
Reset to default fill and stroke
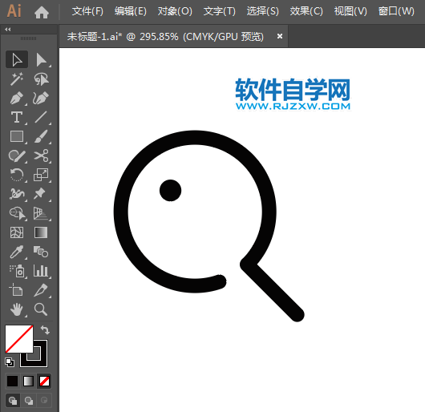(x=10, y=362)
